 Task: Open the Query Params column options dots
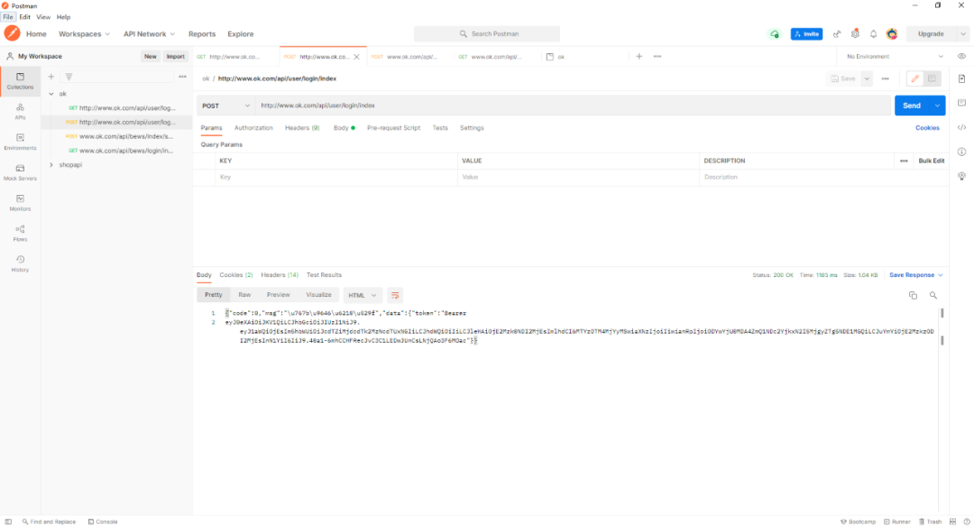click(x=904, y=161)
